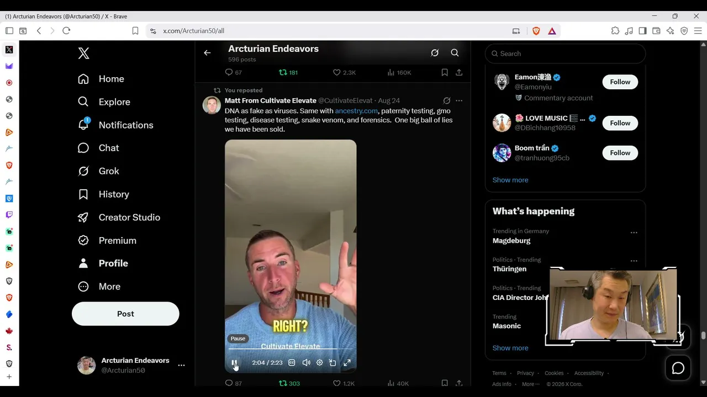The height and width of the screenshot is (397, 707).
Task: Open Brave Rewards triangle icon
Action: point(552,31)
